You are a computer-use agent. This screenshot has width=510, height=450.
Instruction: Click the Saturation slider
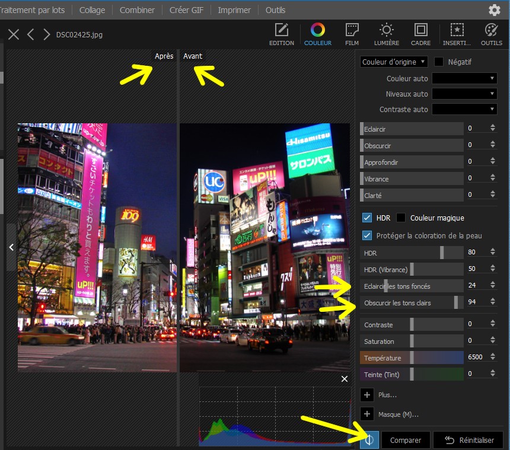[412, 341]
